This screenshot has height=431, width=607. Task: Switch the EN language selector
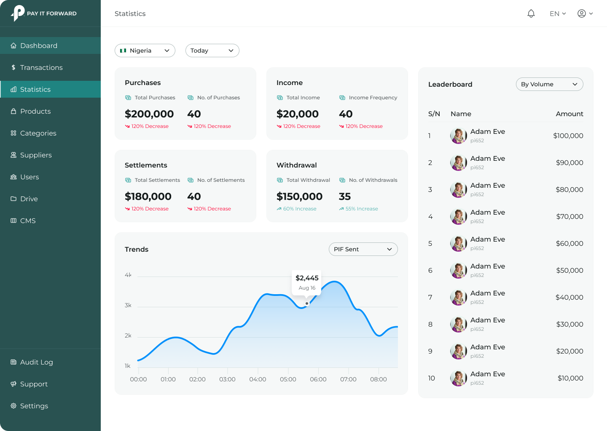pos(558,13)
